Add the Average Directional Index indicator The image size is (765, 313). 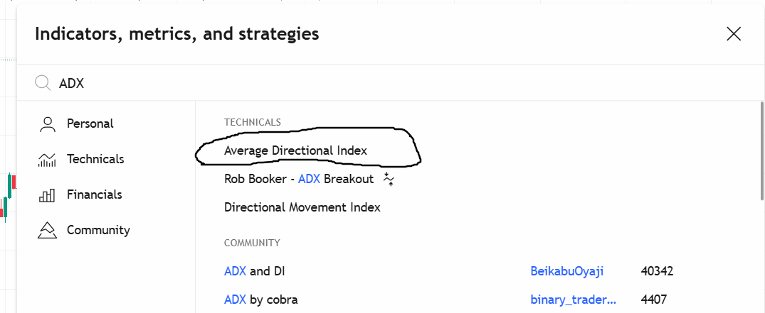295,150
